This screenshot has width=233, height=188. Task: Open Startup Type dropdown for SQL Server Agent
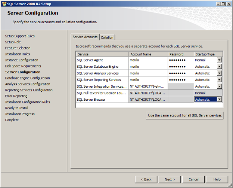coord(219,60)
